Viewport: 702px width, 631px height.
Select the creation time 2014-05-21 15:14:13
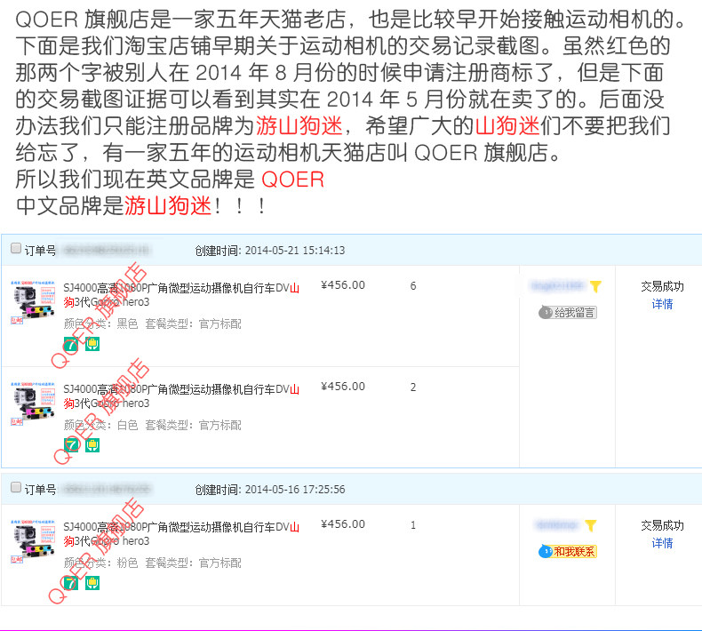click(x=295, y=251)
